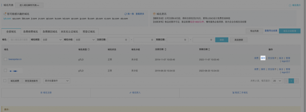306x112 pixels.
Task: Click the blue 搜索 button
Action: tap(222, 40)
